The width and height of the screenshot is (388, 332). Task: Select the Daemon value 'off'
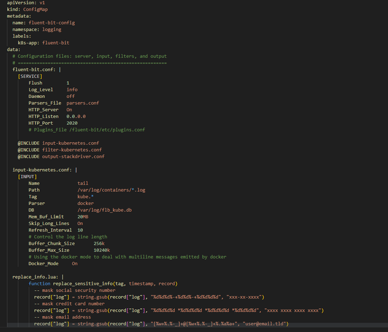tap(70, 96)
